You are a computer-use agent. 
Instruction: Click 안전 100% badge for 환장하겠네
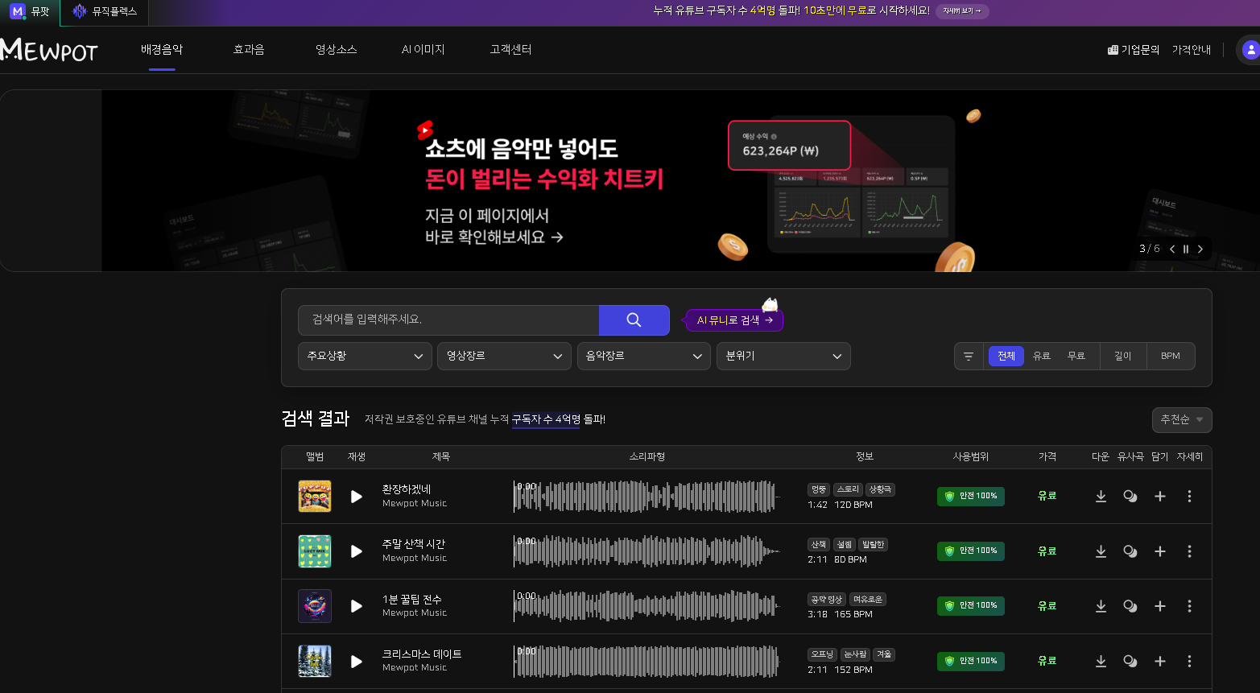coord(971,497)
